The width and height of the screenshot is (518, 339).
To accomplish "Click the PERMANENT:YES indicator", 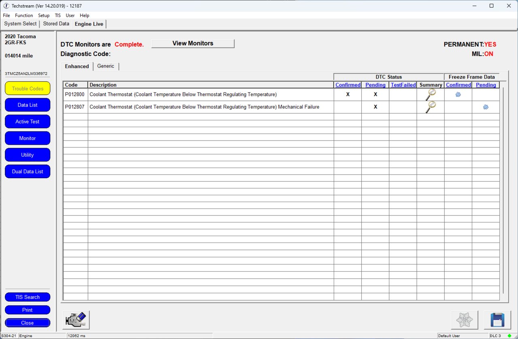I will coord(470,45).
